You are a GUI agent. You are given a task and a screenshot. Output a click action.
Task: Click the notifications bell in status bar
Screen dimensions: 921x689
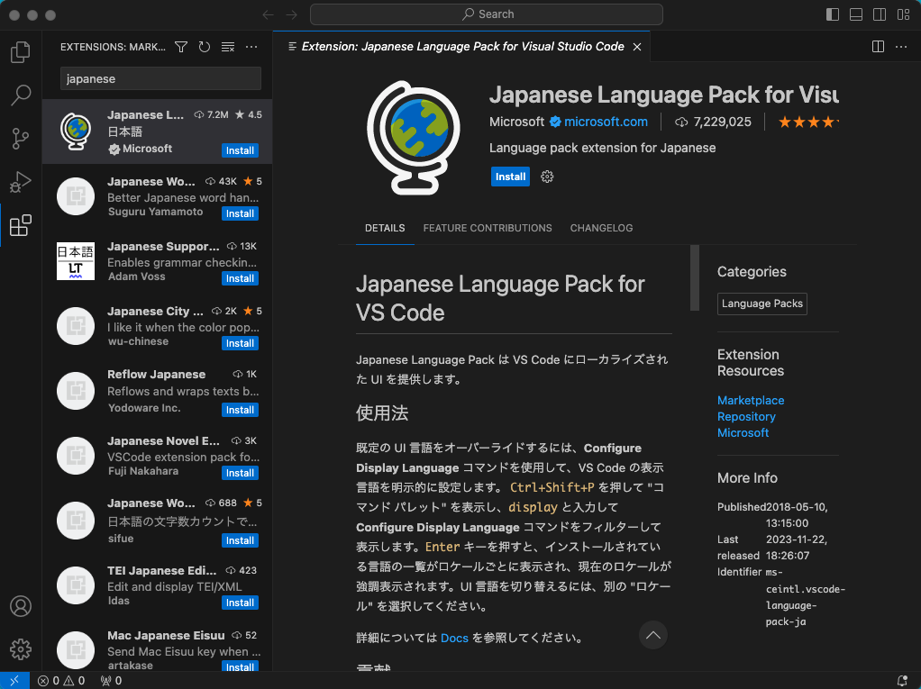[x=902, y=681]
